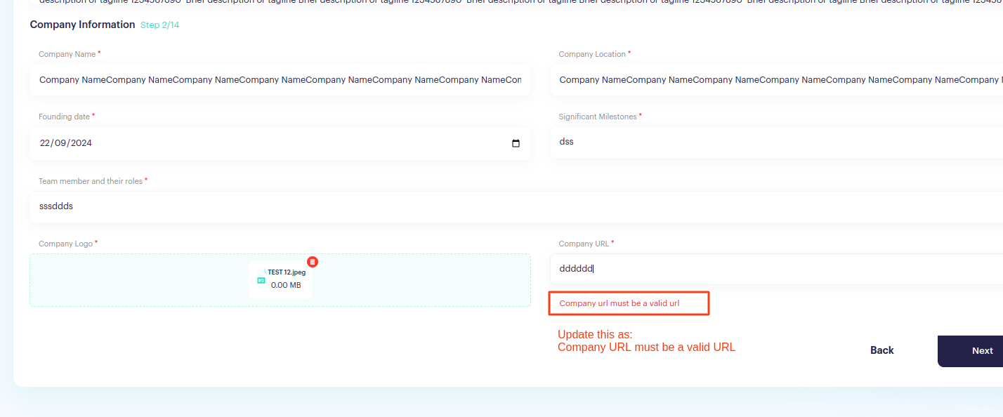The height and width of the screenshot is (417, 1003).
Task: Click the 'Significant Milestones' label
Action: [x=598, y=117]
